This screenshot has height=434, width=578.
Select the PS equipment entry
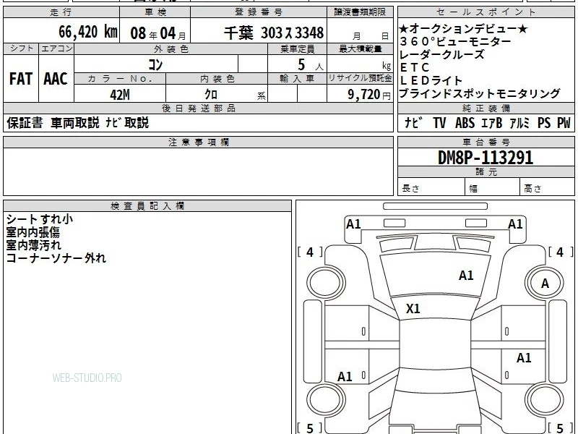[x=544, y=122]
